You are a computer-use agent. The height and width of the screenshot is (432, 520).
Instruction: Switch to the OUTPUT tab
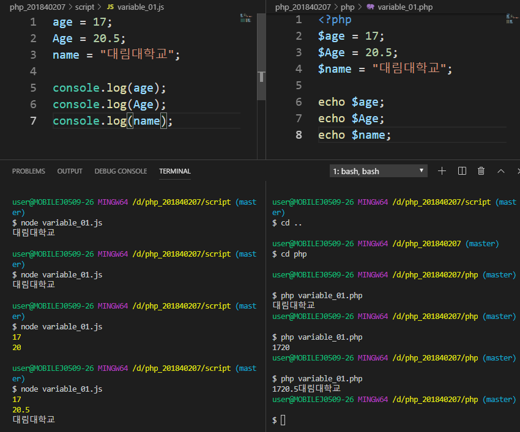70,171
